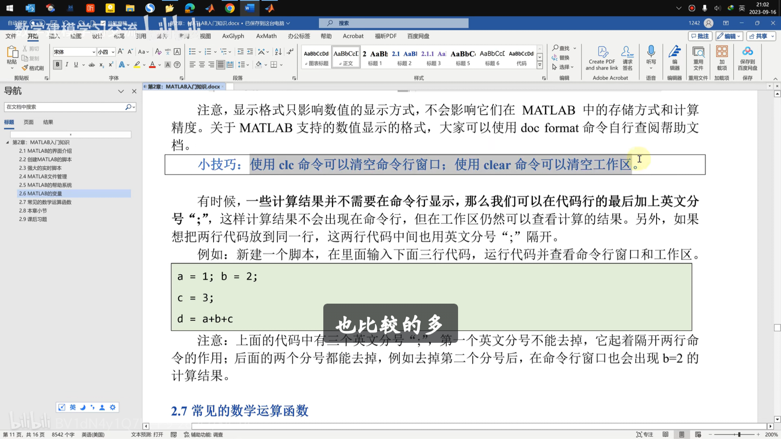
Task: Adjust the zoom slider in the status bar
Action: click(x=739, y=435)
